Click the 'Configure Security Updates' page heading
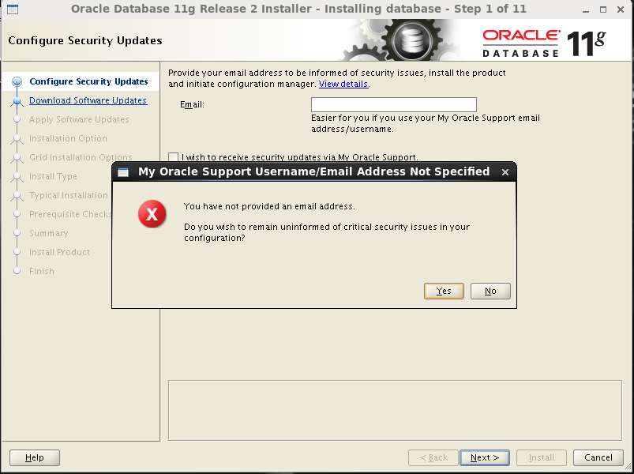The image size is (634, 474). (85, 40)
